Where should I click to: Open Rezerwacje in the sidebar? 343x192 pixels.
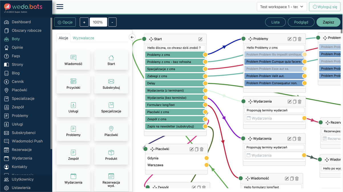tap(22, 150)
